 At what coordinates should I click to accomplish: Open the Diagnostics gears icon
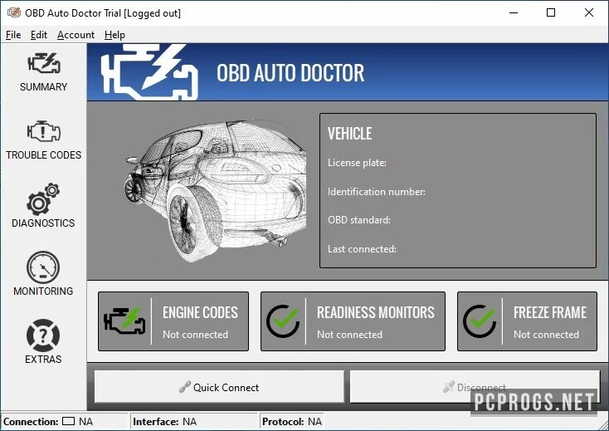pyautogui.click(x=43, y=199)
